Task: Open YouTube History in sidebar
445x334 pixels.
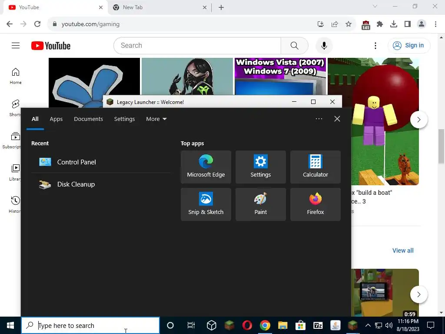Action: pyautogui.click(x=15, y=204)
